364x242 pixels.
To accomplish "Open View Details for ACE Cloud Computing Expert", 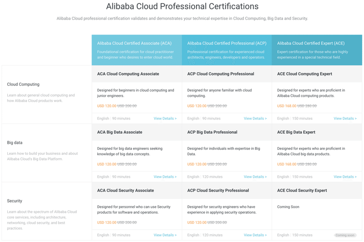I will (345, 119).
